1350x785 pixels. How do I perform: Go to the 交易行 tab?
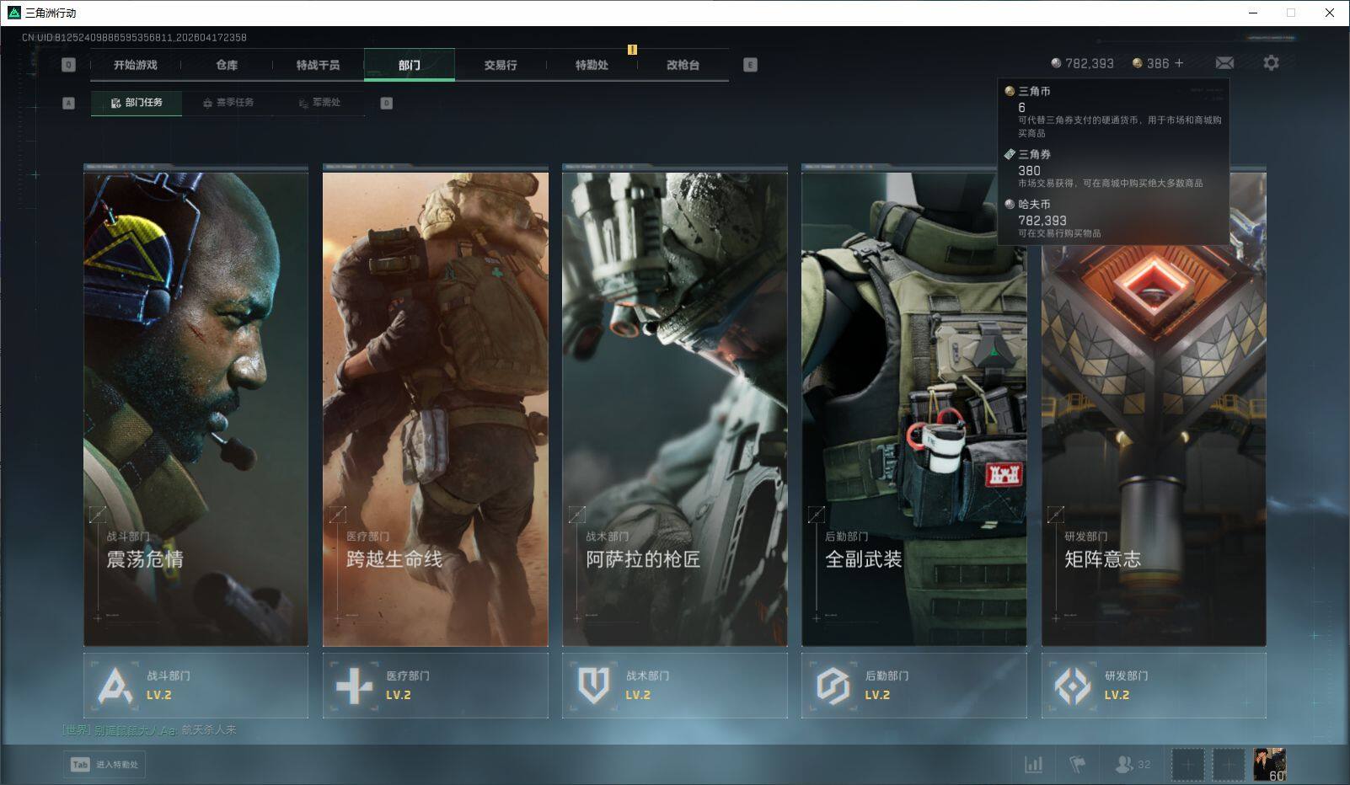[x=501, y=65]
